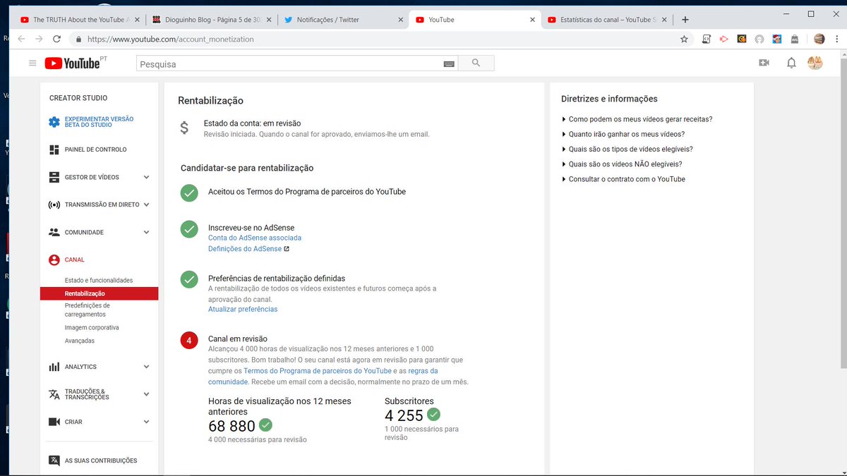
Task: Click the grey shopping bag extension icon
Action: (794, 39)
